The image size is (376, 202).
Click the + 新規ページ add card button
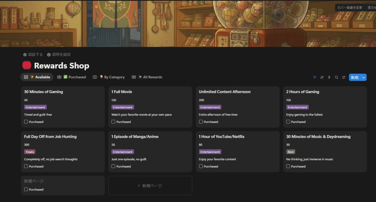[150, 186]
